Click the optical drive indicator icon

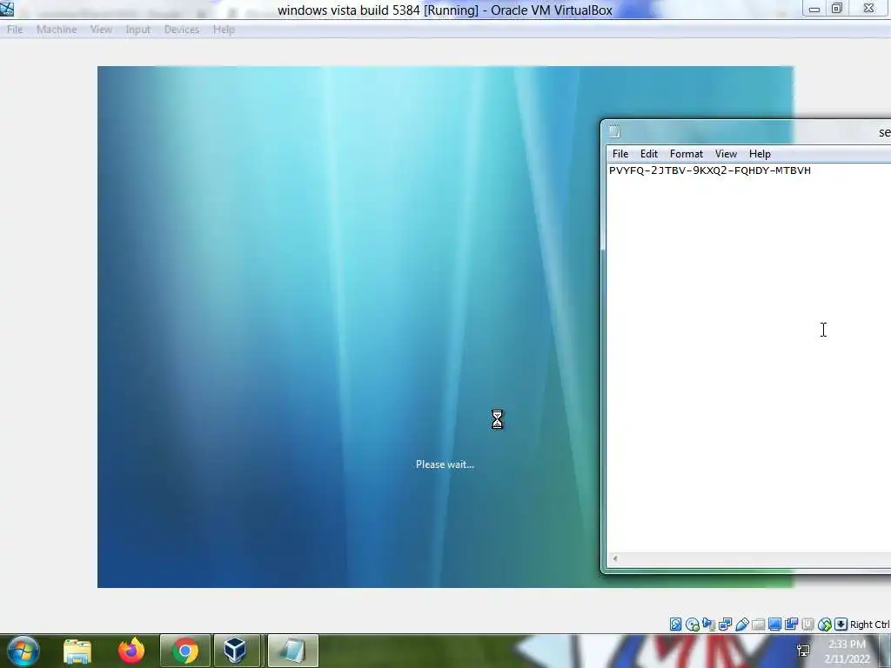[692, 625]
